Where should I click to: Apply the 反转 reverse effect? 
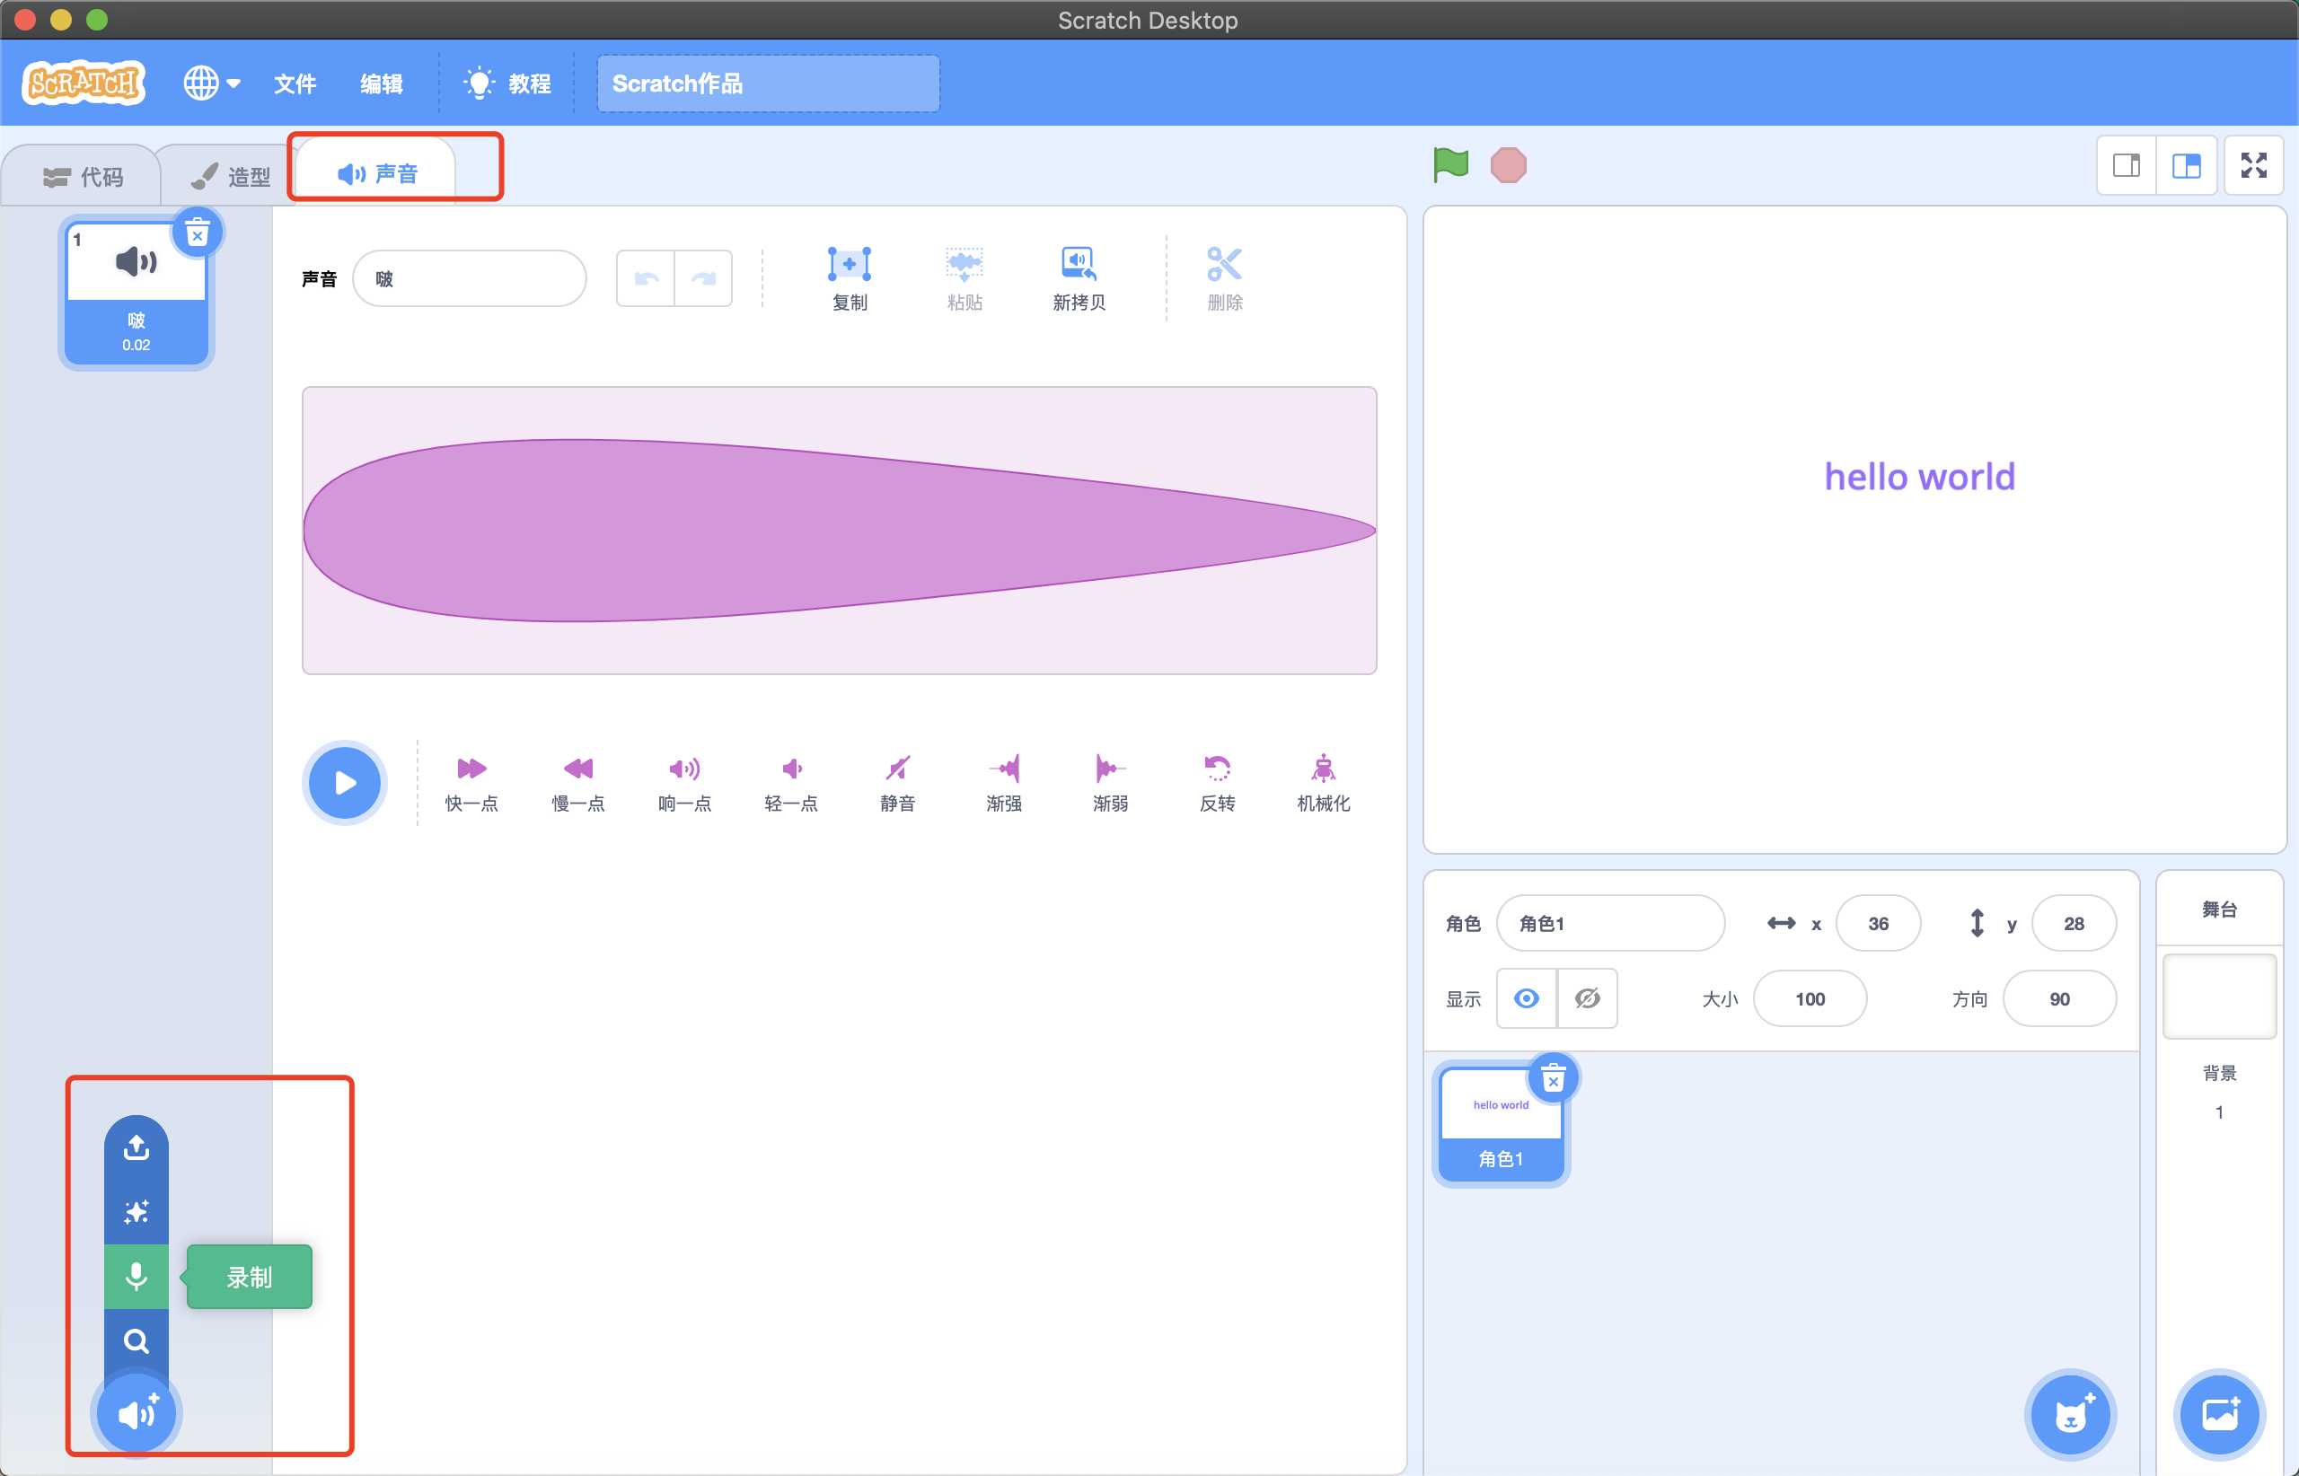click(1218, 783)
